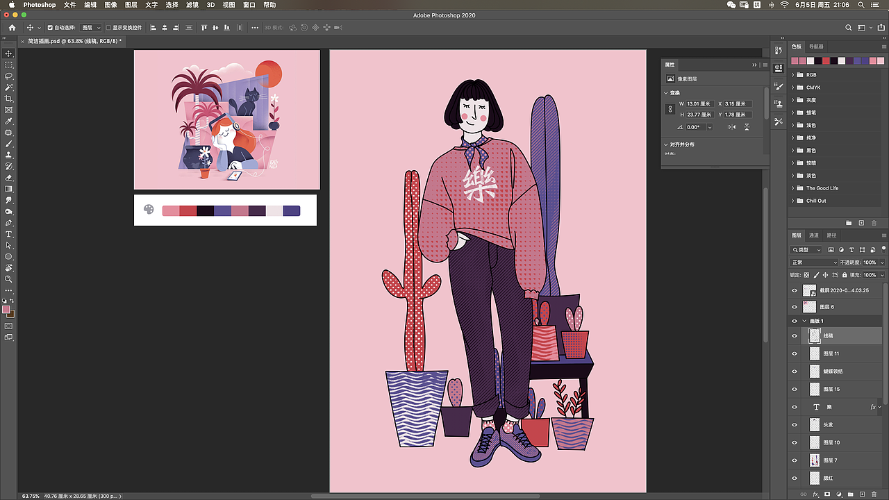889x500 pixels.
Task: Select the Eraser tool
Action: pyautogui.click(x=9, y=178)
